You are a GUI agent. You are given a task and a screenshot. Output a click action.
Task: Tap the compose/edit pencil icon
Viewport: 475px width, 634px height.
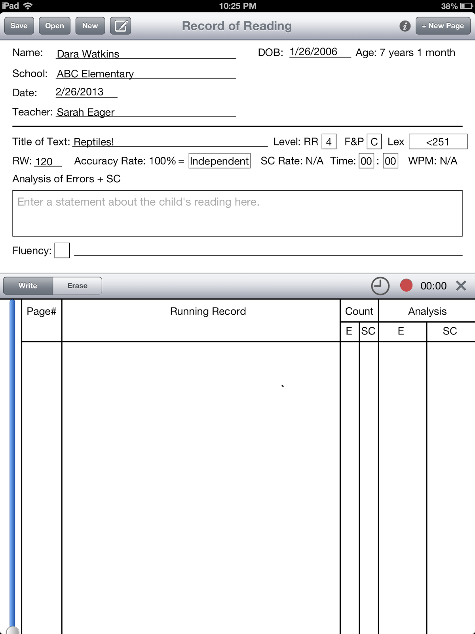point(121,26)
